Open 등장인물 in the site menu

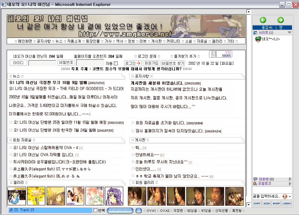click(x=93, y=41)
